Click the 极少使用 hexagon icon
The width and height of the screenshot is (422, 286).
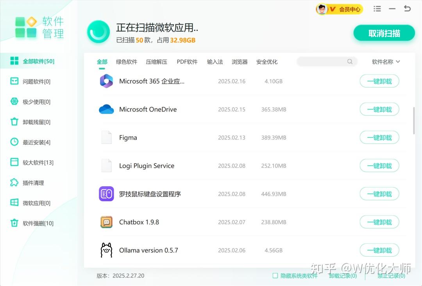[14, 101]
